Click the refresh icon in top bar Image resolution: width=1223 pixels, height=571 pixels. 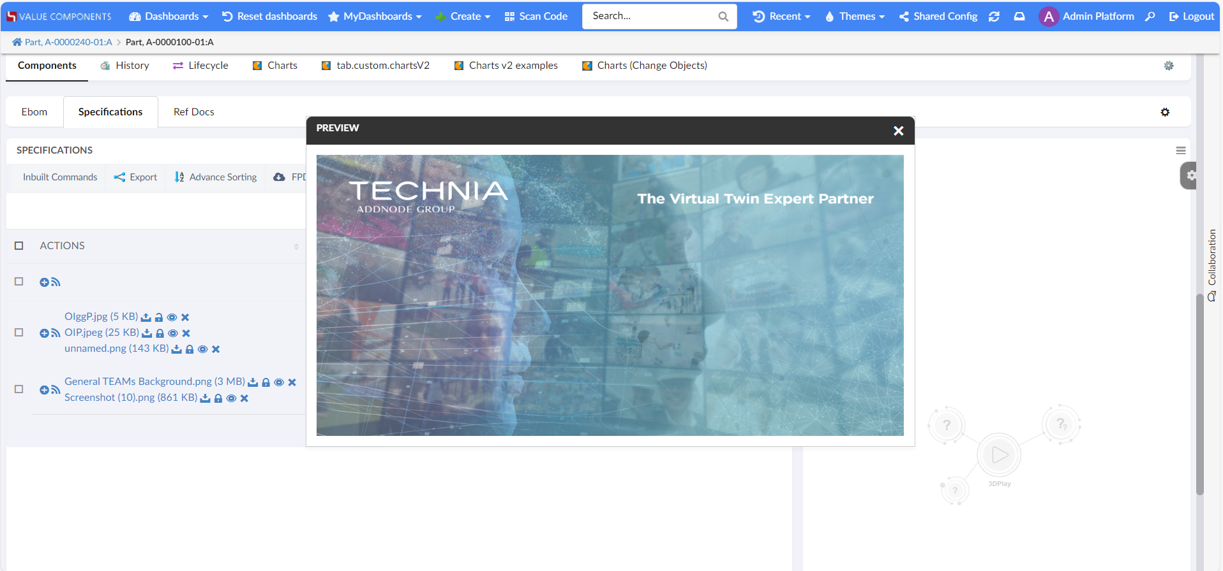[x=994, y=17]
